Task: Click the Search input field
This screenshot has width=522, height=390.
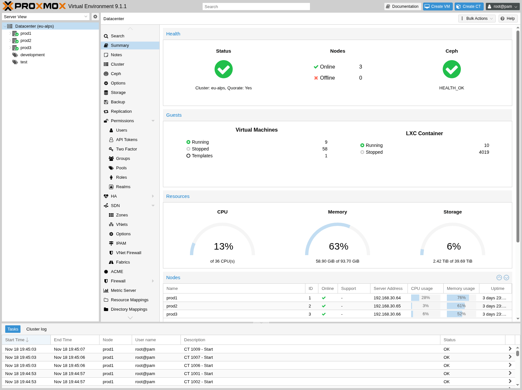Action: (x=256, y=6)
